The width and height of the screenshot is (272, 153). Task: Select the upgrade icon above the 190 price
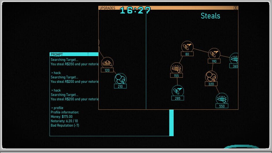tap(214, 54)
